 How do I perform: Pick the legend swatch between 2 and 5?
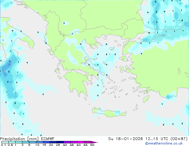(x=26, y=142)
